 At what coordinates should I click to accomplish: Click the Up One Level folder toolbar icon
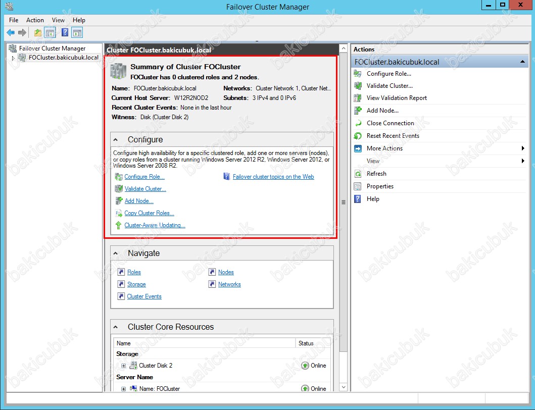click(37, 33)
